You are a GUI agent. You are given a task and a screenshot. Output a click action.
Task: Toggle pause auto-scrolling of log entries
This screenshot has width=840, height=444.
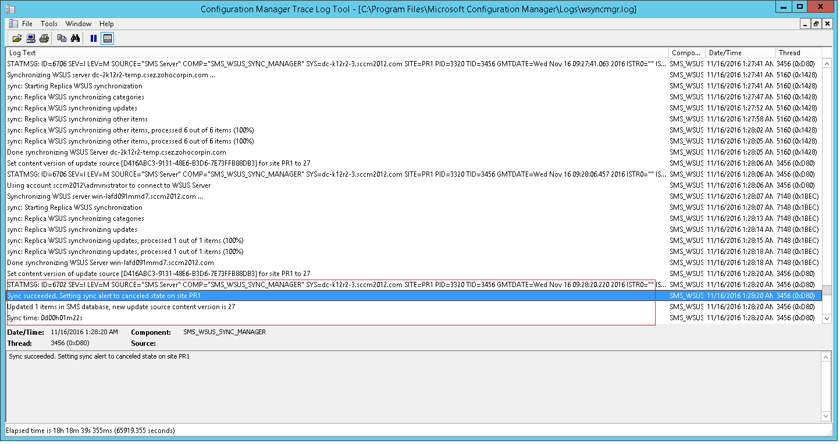click(x=93, y=38)
